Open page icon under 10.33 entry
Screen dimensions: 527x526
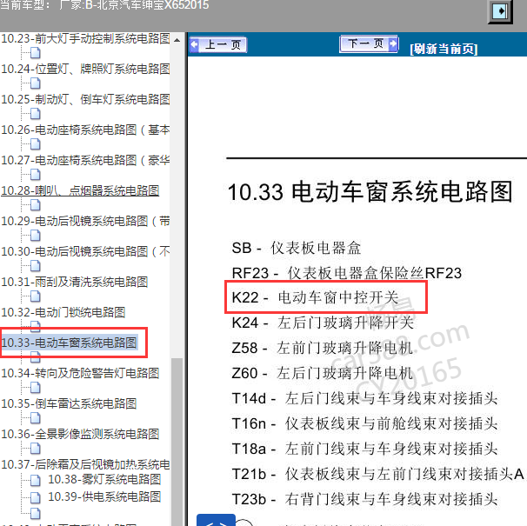(36, 358)
